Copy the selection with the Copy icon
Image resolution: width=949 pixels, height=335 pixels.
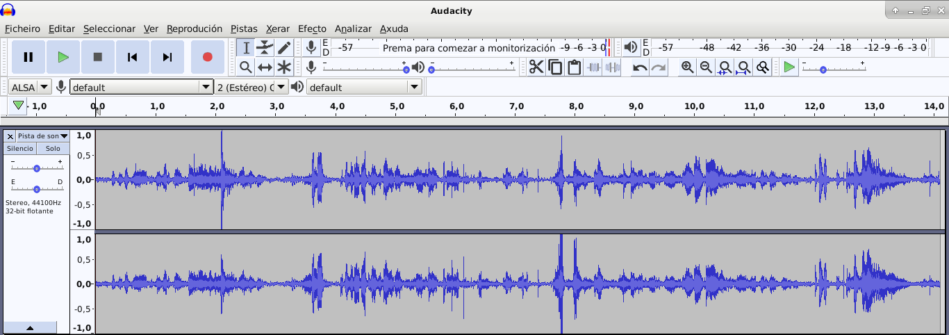point(555,67)
